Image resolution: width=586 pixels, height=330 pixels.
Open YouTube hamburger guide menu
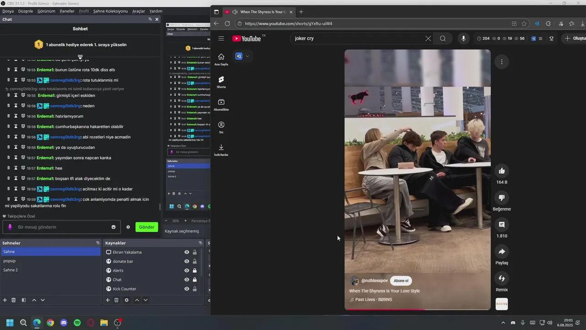[x=221, y=38]
